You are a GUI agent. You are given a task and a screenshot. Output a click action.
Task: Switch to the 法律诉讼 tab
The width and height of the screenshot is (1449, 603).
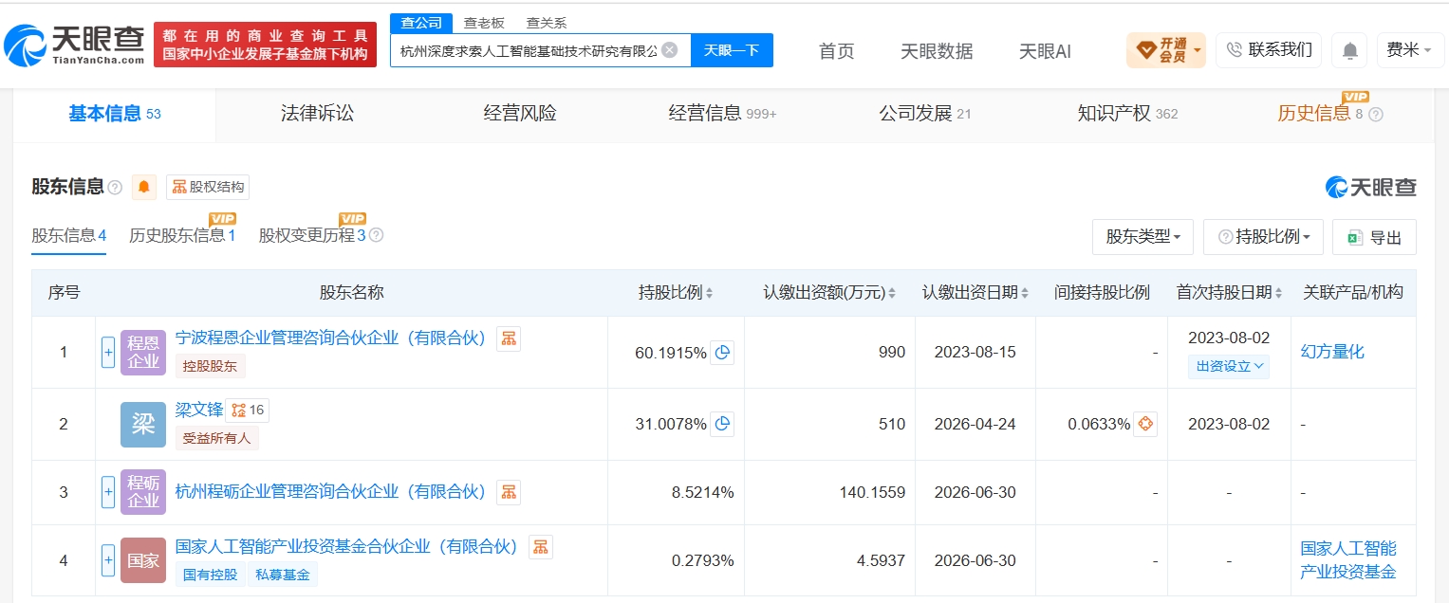(x=317, y=114)
